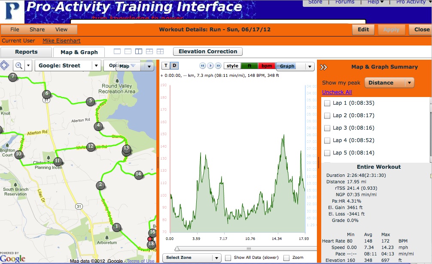Switch to the Reports tab

click(26, 52)
